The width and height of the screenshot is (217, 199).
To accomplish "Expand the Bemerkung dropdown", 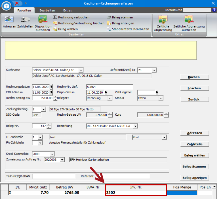I will [135, 126].
